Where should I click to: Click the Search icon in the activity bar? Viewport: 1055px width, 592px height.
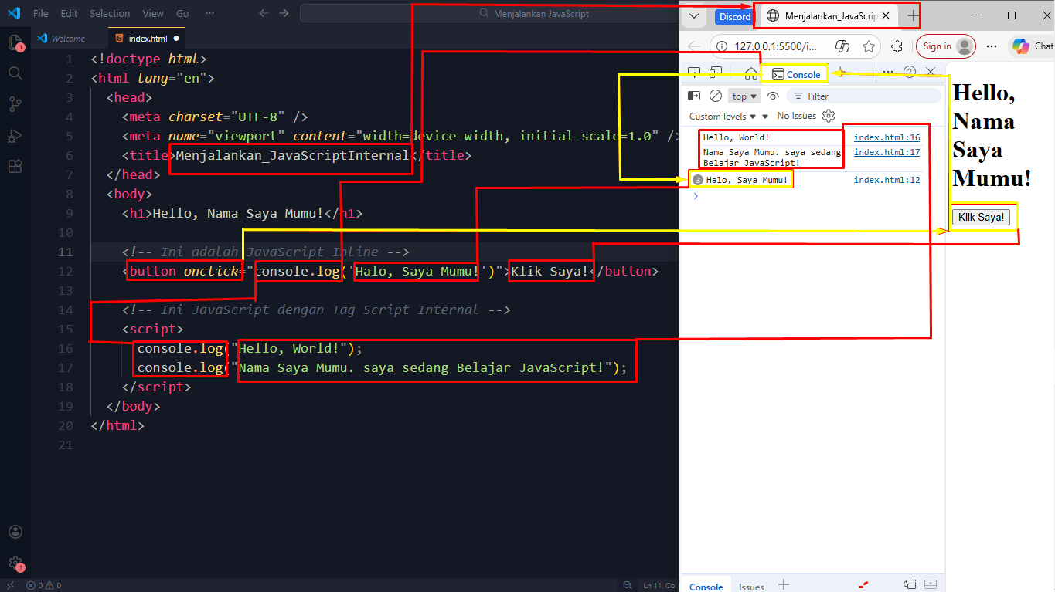pyautogui.click(x=15, y=73)
